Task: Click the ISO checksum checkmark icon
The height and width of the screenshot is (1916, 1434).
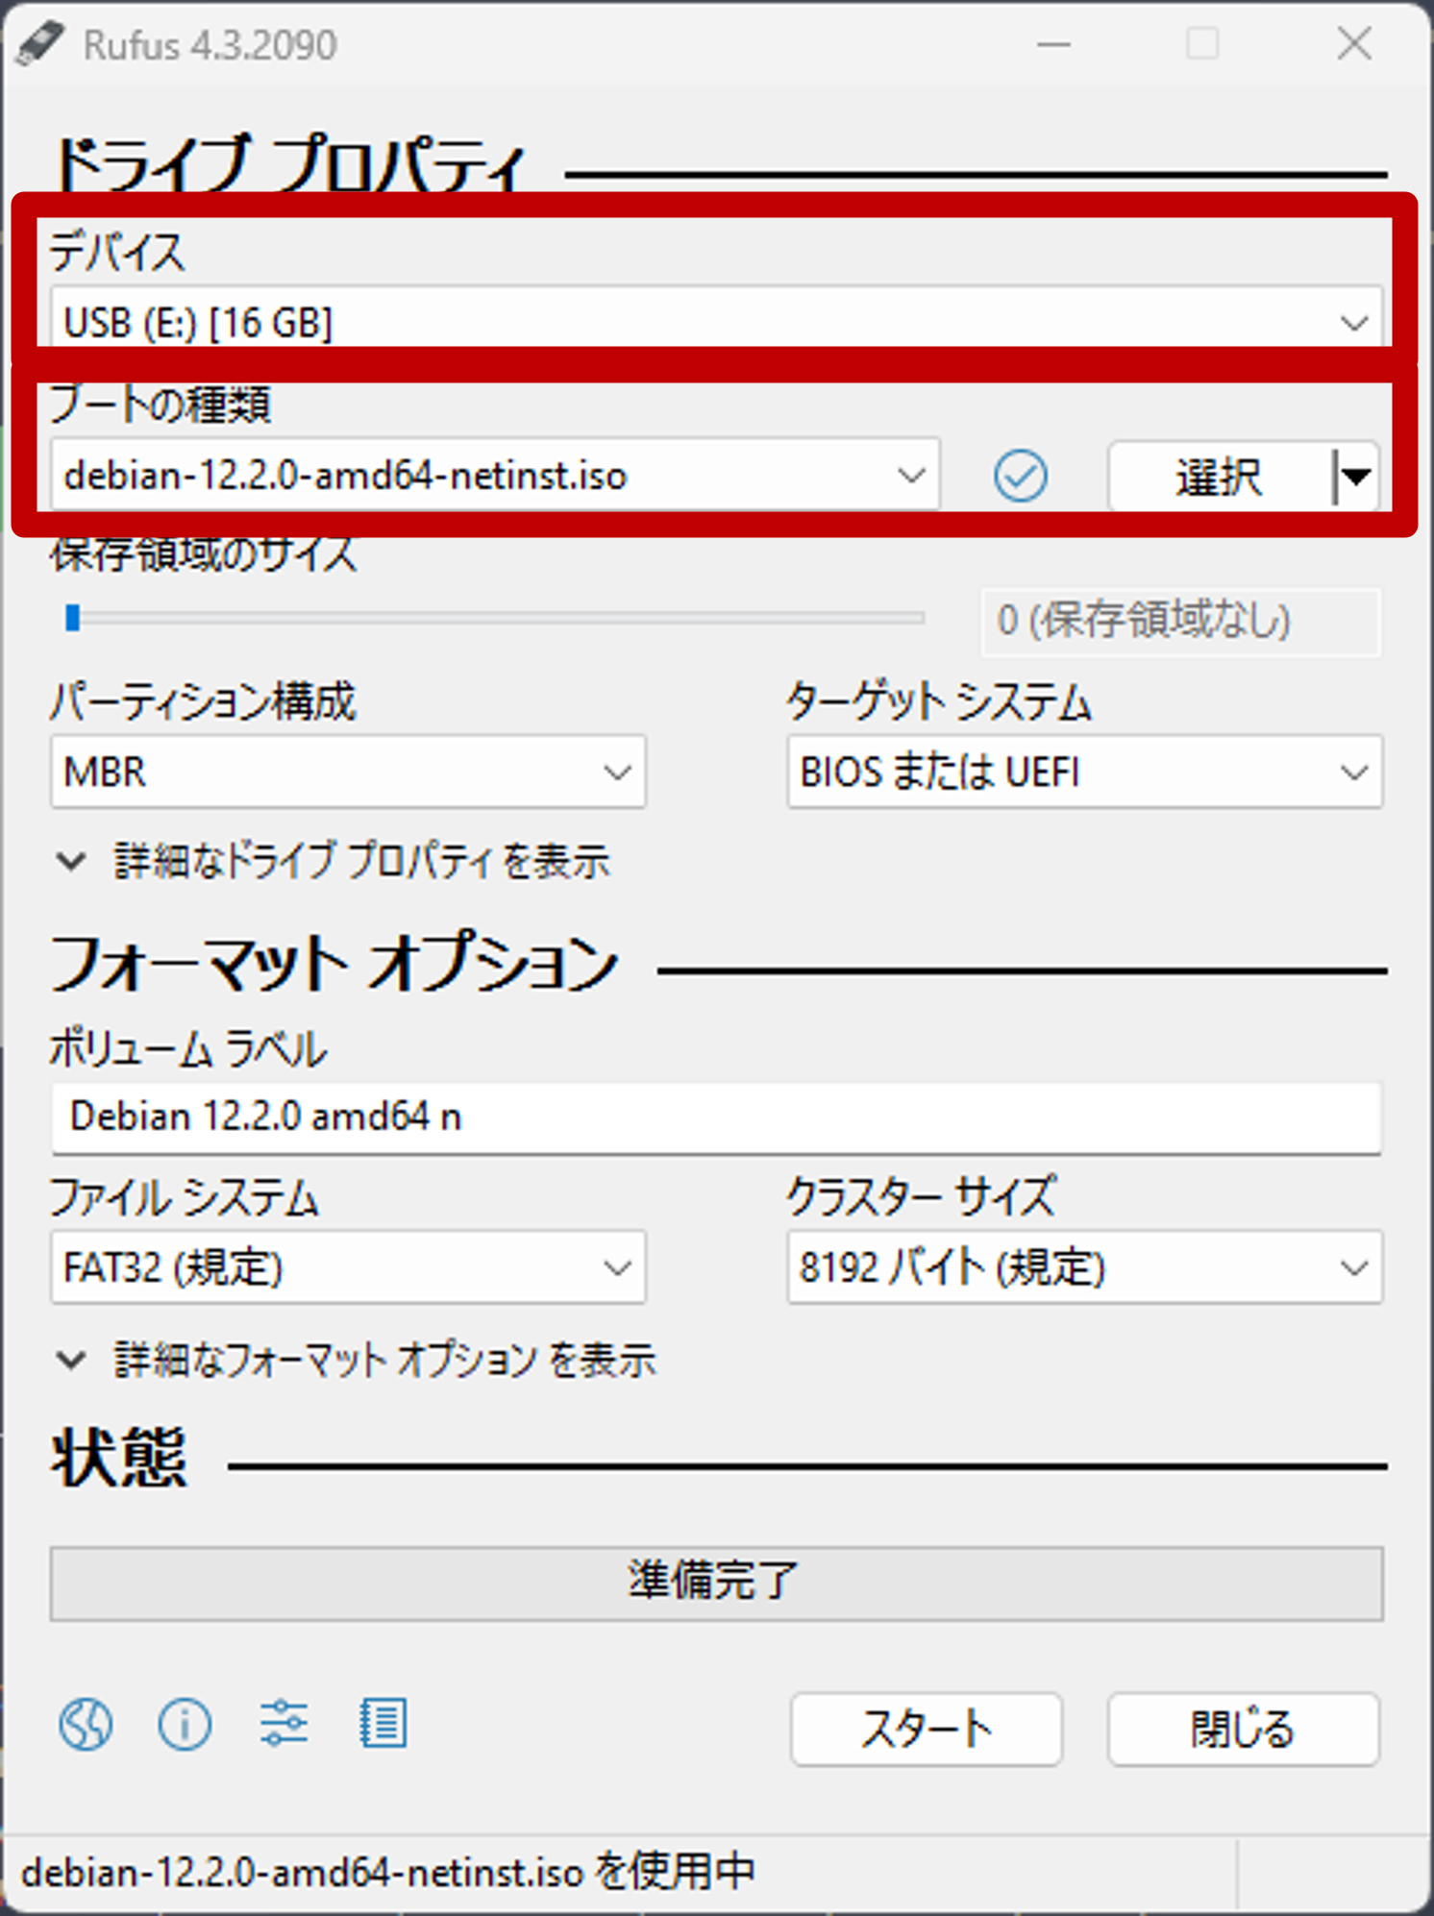Action: coord(1020,476)
